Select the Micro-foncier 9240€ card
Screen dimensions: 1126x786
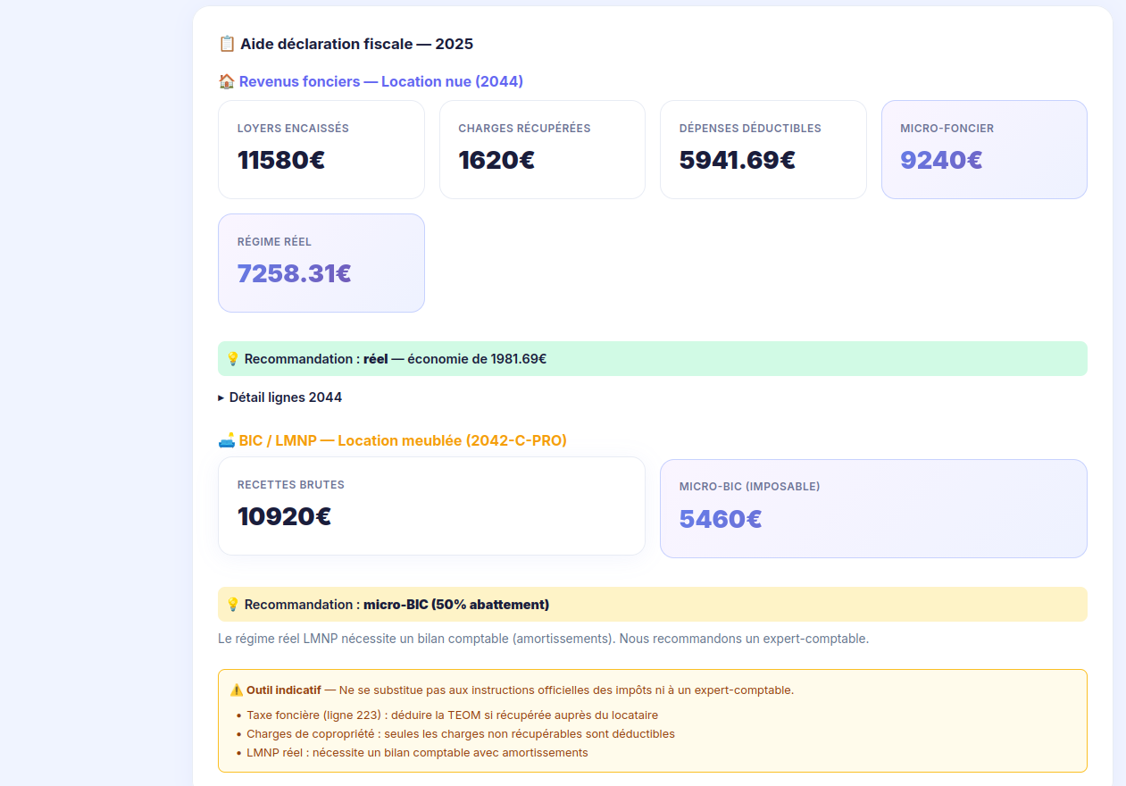[x=984, y=149]
